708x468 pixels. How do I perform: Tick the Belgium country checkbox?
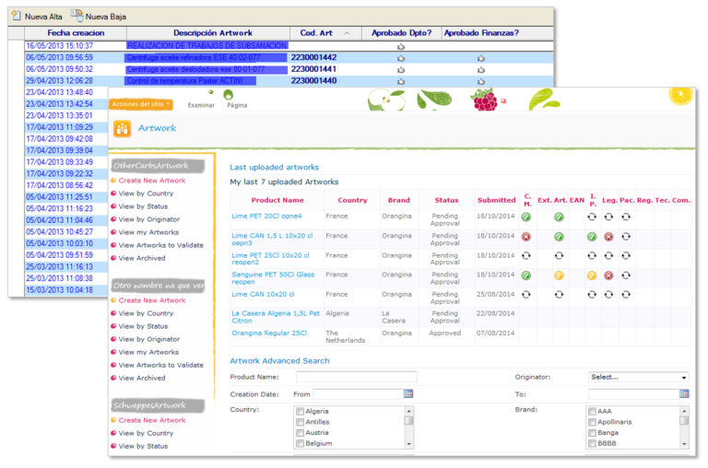(300, 444)
